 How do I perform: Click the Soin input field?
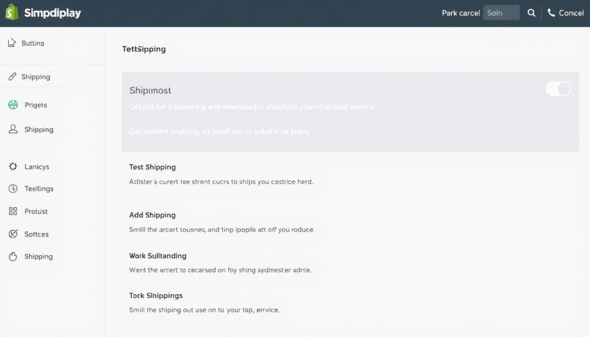(501, 13)
